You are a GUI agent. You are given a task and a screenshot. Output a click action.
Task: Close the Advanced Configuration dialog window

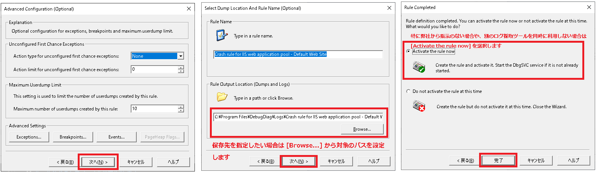[189, 9]
